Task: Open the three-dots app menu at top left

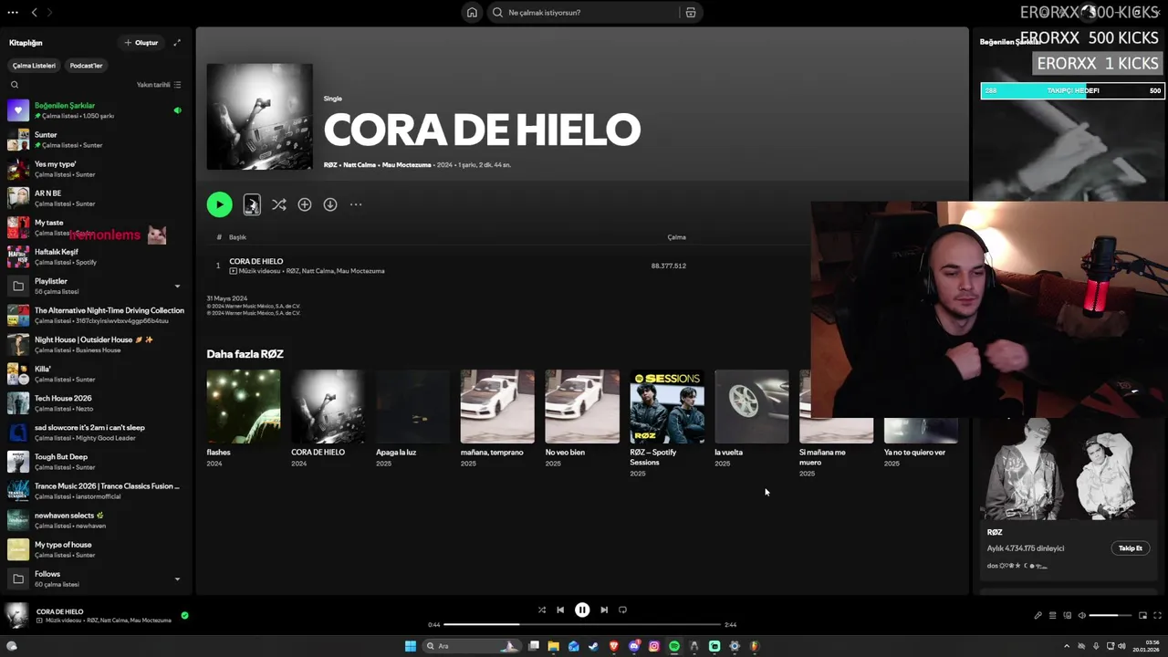Action: (x=13, y=12)
